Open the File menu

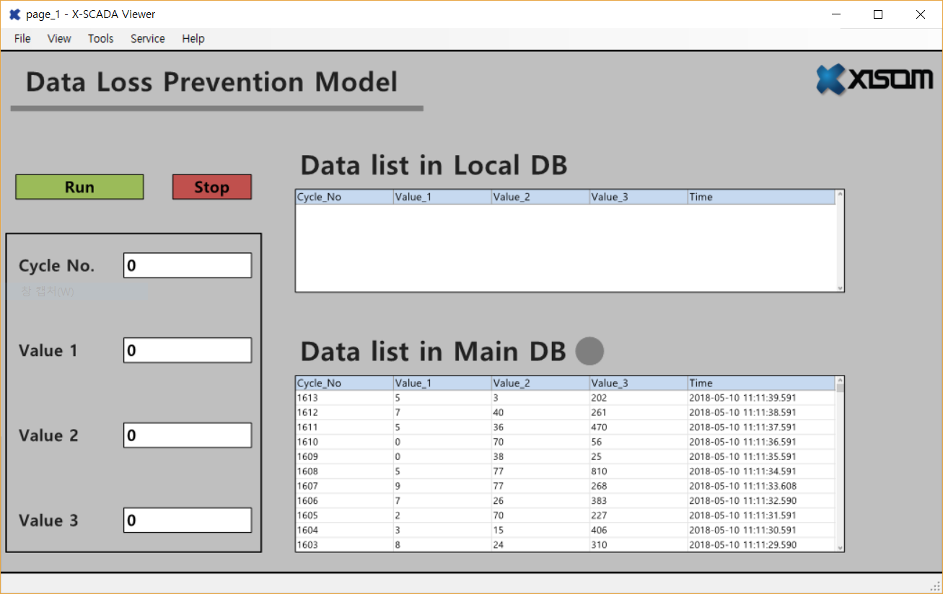coord(22,39)
